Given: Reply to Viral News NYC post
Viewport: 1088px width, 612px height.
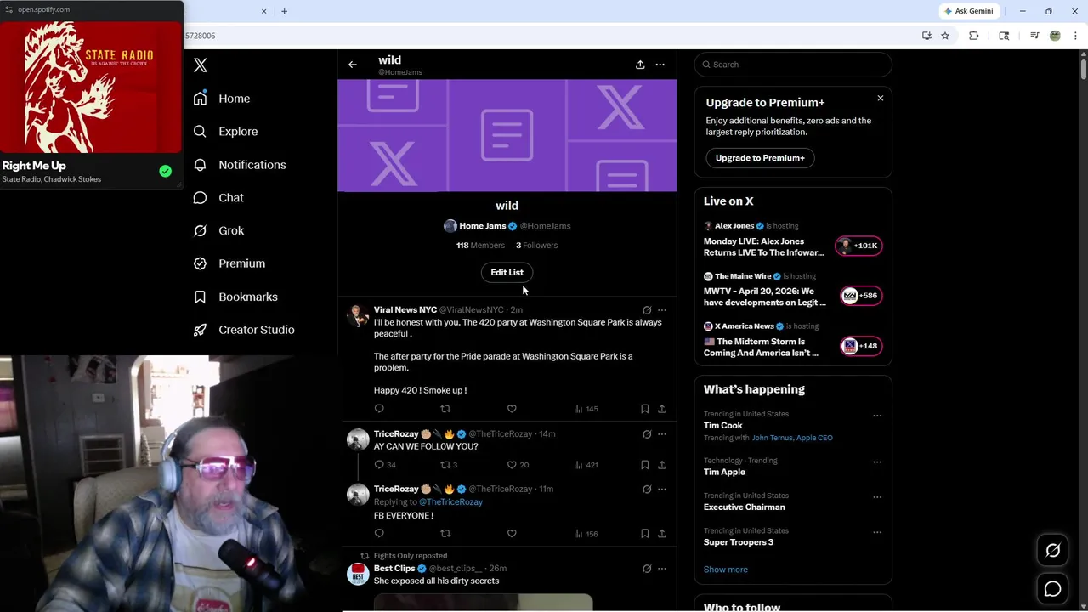Looking at the screenshot, I should [379, 409].
